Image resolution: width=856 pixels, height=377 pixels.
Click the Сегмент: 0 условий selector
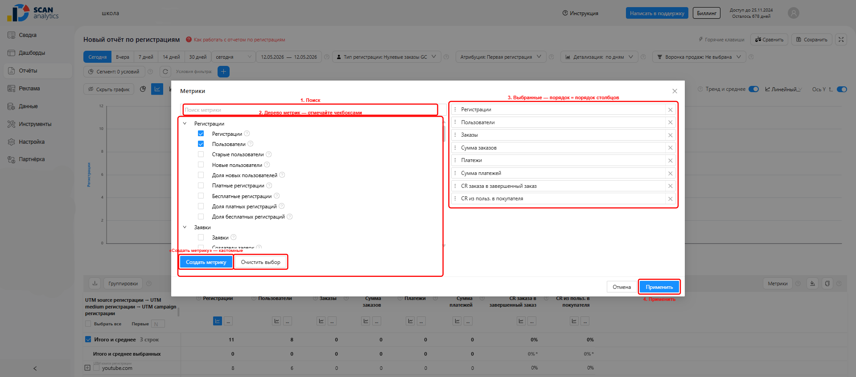pyautogui.click(x=115, y=72)
